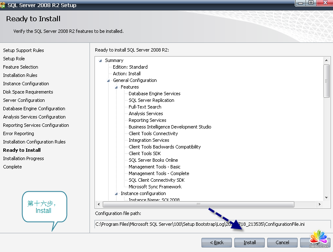
Task: Click vertical scrollbar down arrow
Action: click(x=327, y=198)
